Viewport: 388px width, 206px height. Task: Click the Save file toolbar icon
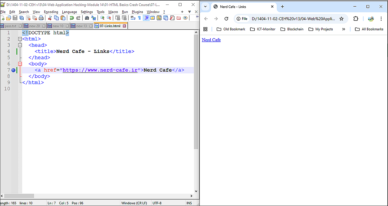pos(15,18)
